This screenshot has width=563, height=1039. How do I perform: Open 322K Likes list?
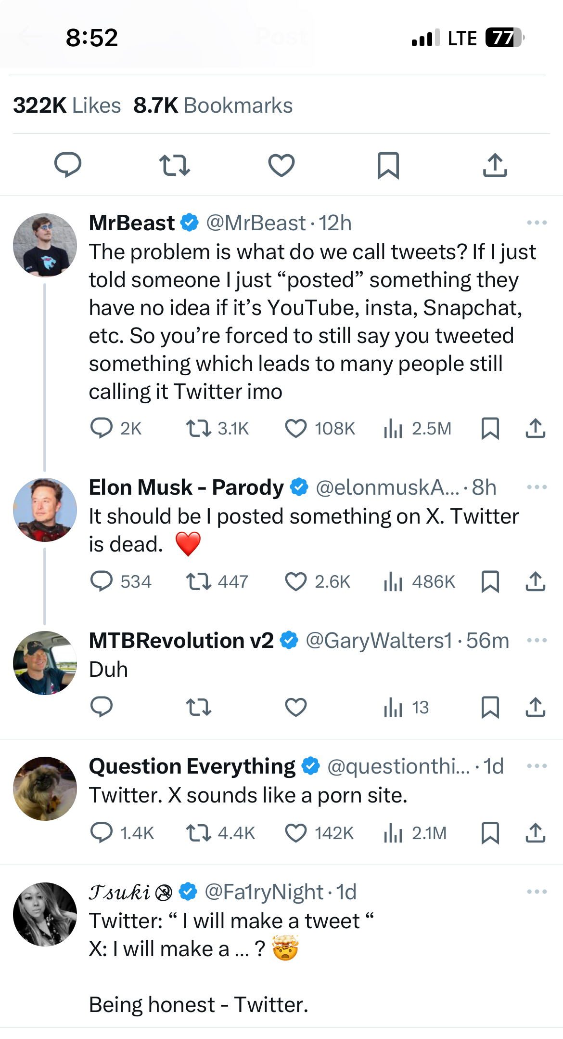click(67, 105)
